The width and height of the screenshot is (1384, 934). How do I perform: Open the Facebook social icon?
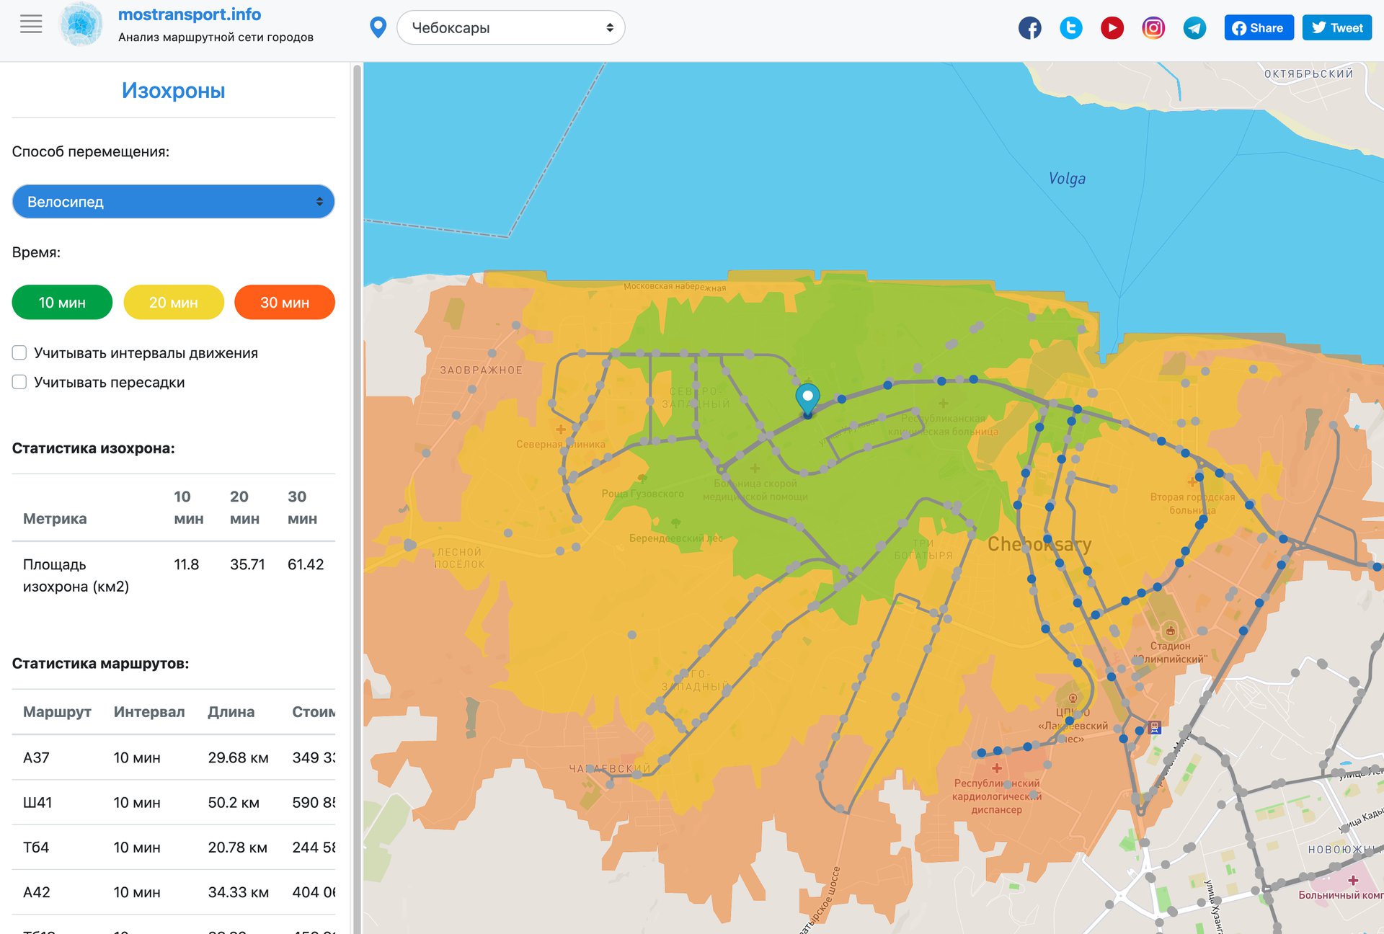coord(1029,28)
